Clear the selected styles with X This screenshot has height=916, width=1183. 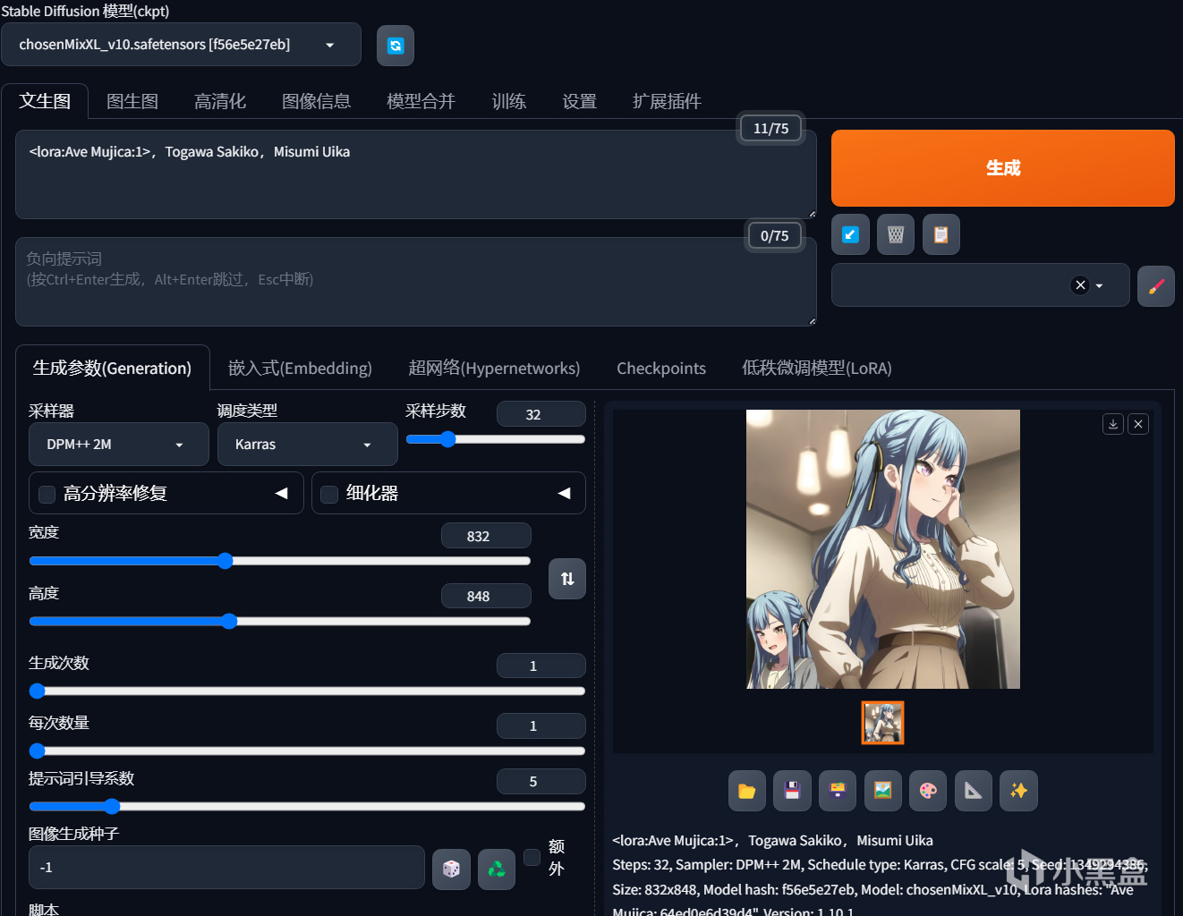[1080, 285]
